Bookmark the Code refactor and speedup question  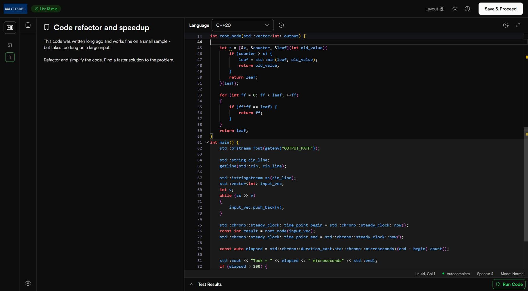click(x=46, y=27)
